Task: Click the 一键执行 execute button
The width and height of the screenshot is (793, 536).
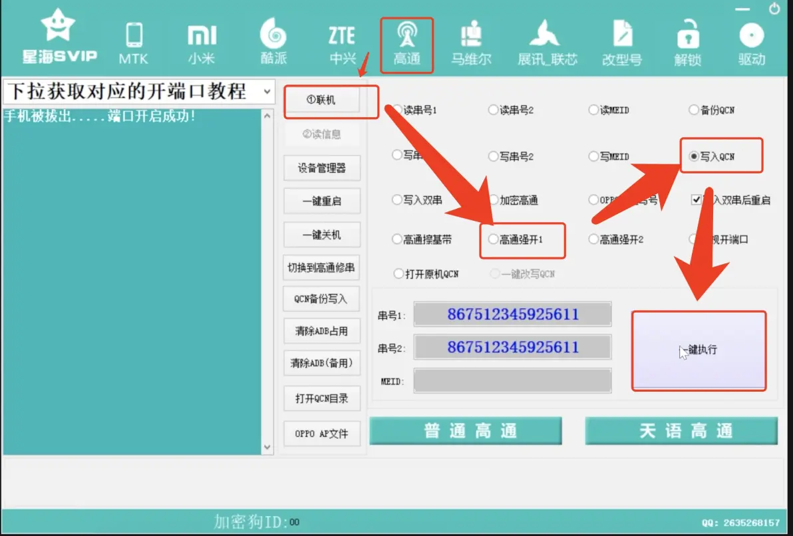Action: 699,350
